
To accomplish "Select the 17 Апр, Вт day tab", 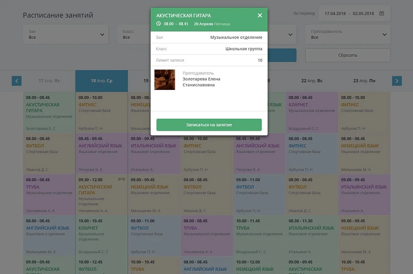I will point(49,81).
